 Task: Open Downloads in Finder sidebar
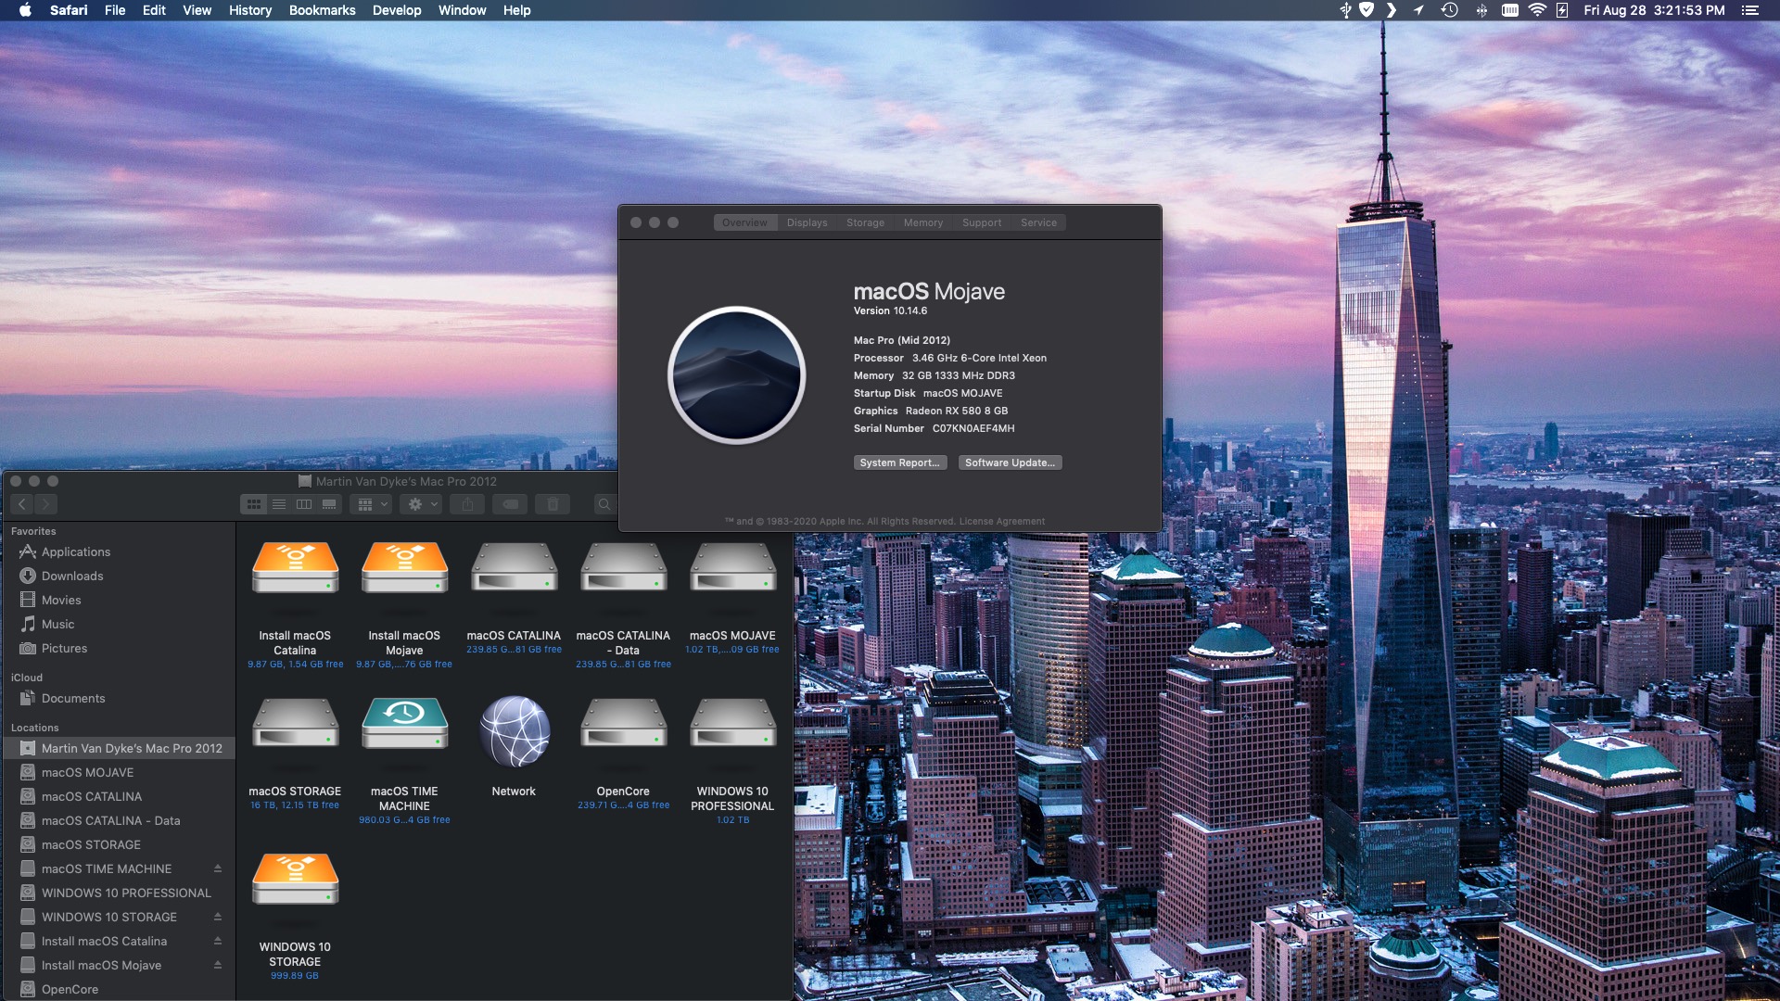click(119, 576)
